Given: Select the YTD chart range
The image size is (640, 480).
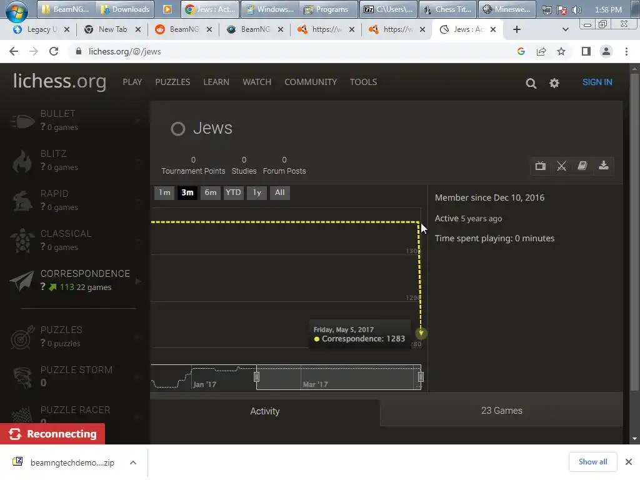Looking at the screenshot, I should [234, 192].
